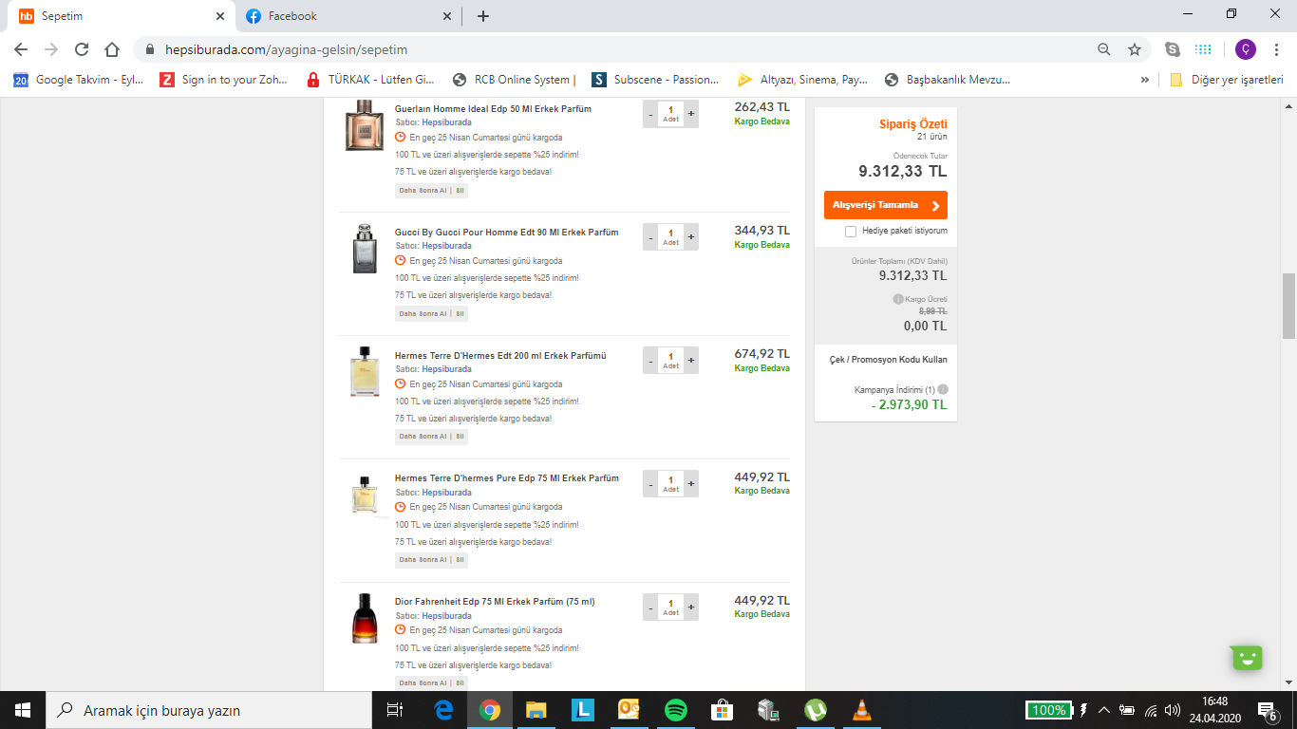Click the Alışverişi Tamamla button
The height and width of the screenshot is (729, 1297).
pyautogui.click(x=885, y=205)
